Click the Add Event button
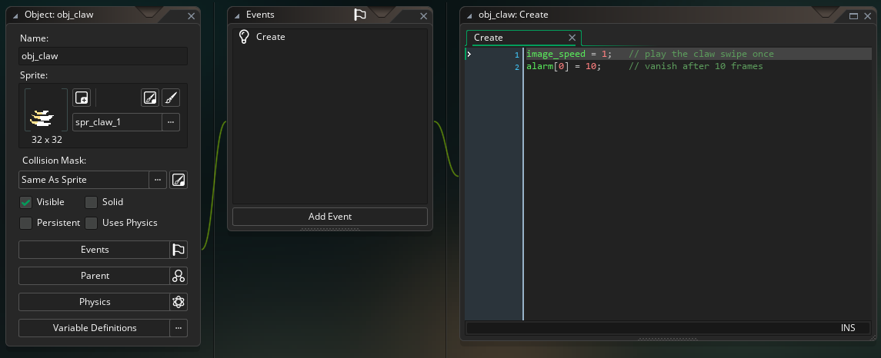The height and width of the screenshot is (358, 881). click(x=330, y=217)
